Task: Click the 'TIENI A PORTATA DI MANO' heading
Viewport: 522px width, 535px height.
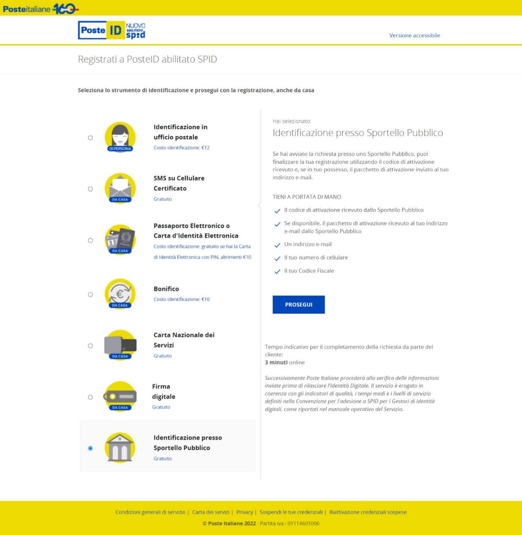Action: click(x=307, y=197)
